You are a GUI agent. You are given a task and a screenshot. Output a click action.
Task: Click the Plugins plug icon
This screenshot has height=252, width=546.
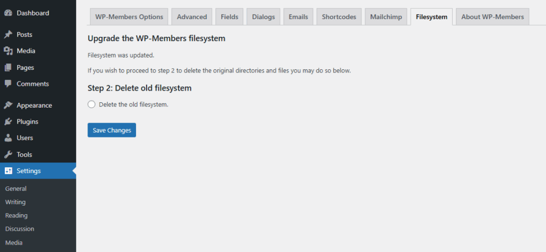8,121
